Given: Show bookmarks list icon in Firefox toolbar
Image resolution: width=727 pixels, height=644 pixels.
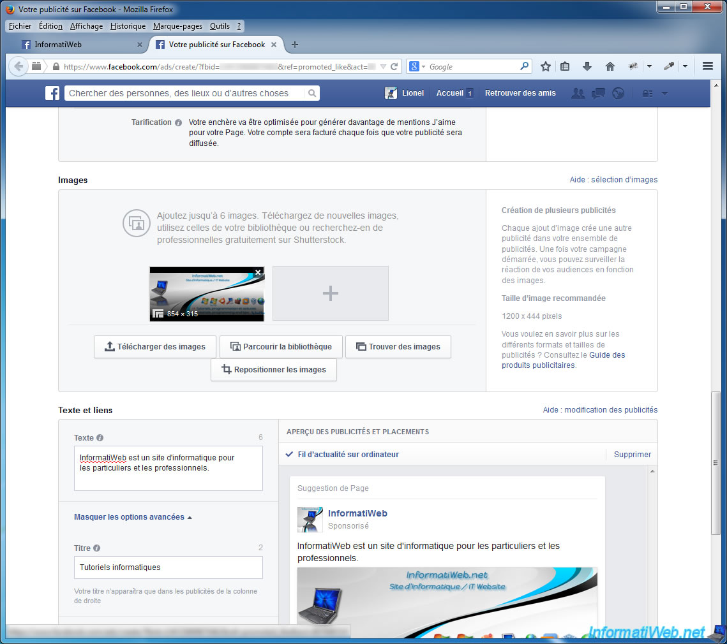Looking at the screenshot, I should click(x=565, y=66).
